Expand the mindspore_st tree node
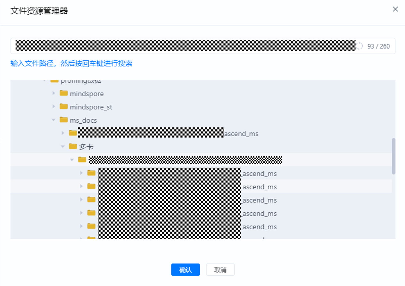 click(x=53, y=107)
